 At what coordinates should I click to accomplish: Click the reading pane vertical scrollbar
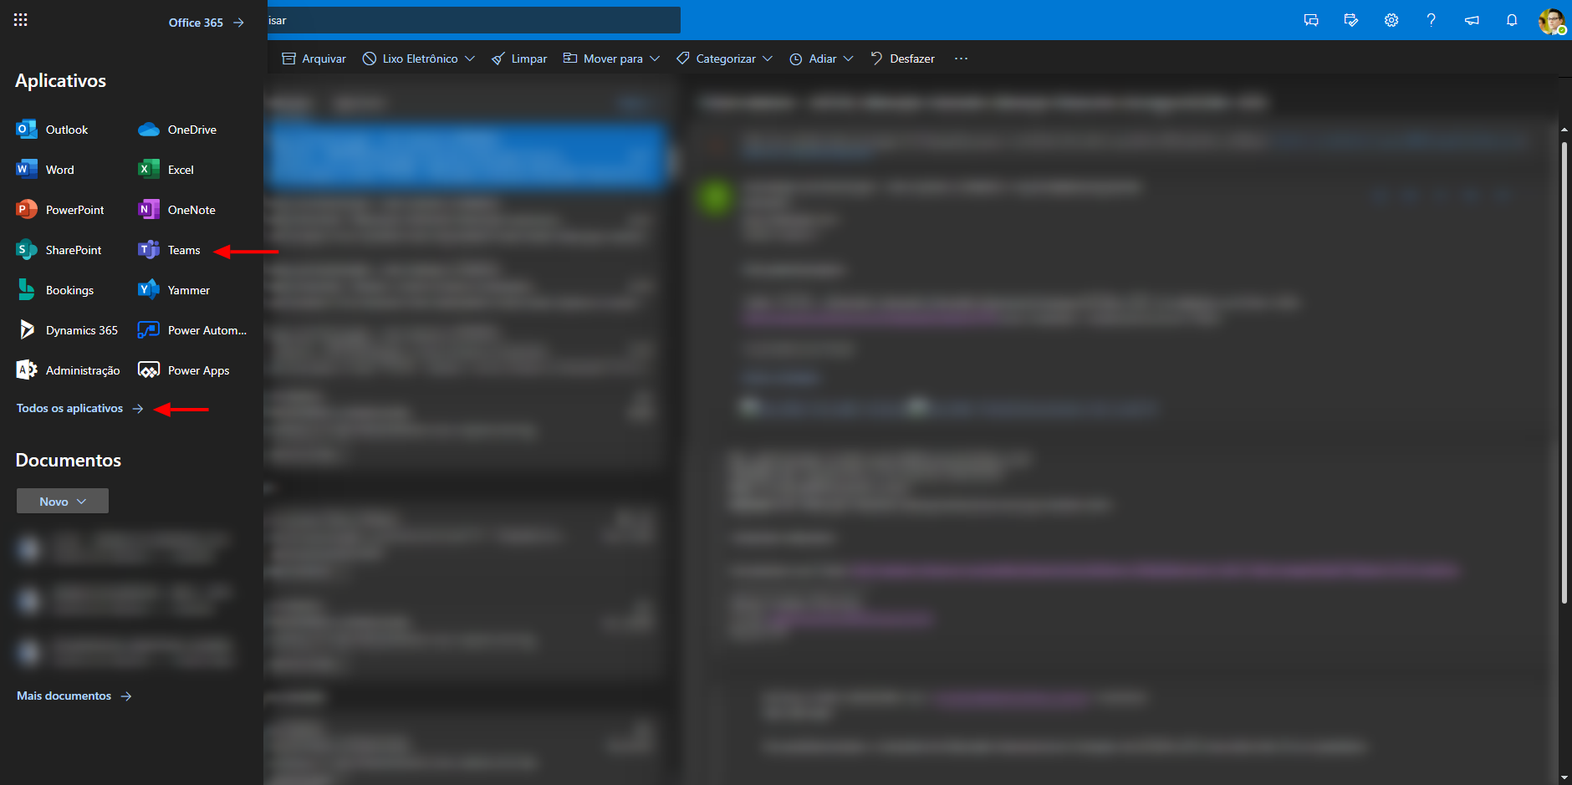(1564, 373)
